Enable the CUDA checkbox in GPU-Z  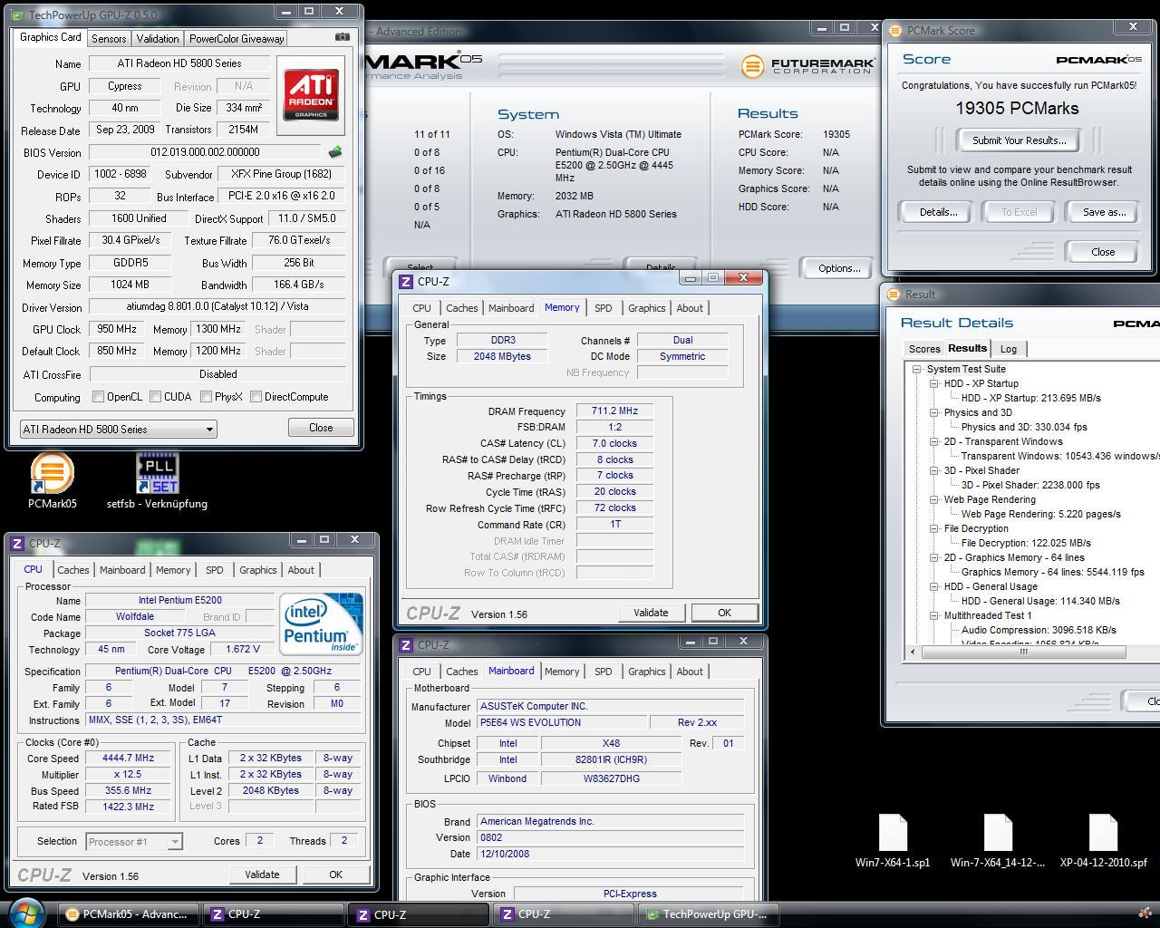pos(155,397)
